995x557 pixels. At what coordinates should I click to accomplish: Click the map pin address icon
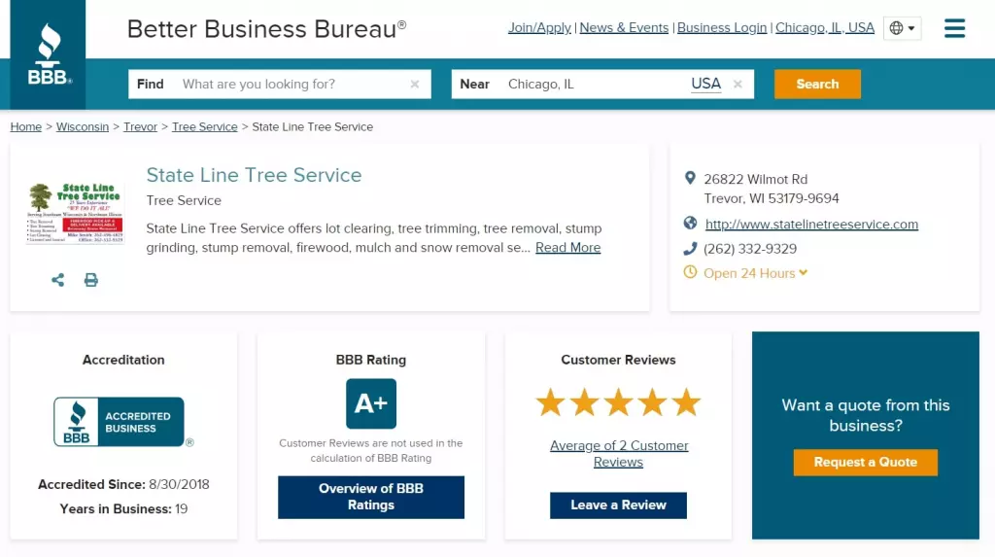690,179
